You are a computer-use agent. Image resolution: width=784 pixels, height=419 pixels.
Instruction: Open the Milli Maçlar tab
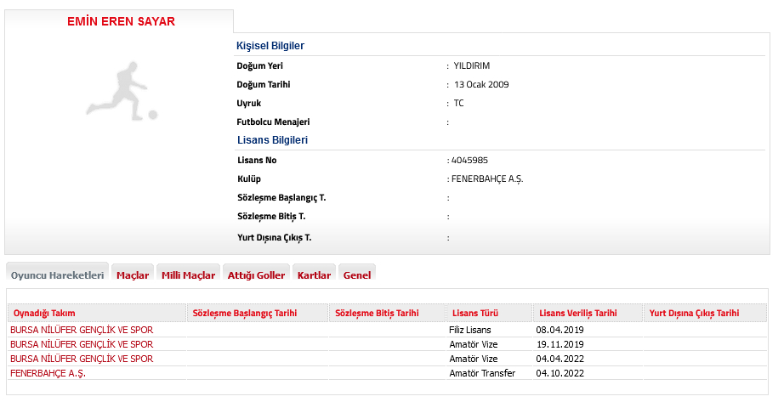point(188,275)
